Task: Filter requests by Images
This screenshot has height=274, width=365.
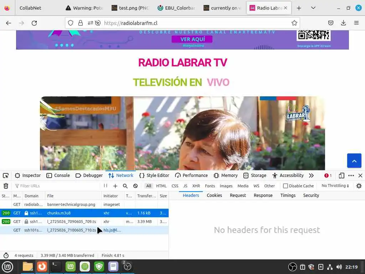Action: point(226,186)
